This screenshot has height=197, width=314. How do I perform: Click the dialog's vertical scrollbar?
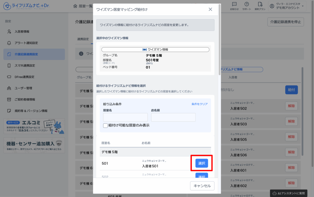[x=219, y=40]
